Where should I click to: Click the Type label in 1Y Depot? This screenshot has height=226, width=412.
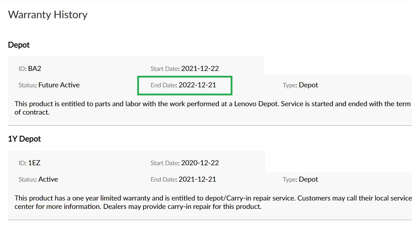290,180
